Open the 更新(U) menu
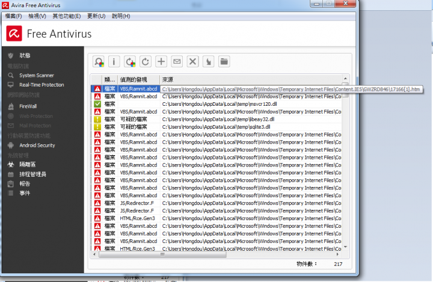Screen dimensions: 433x282 [x=96, y=16]
